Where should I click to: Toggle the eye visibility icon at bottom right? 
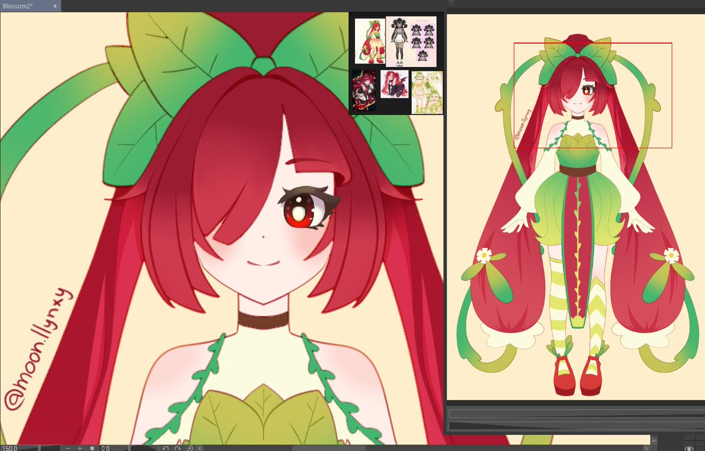(x=689, y=448)
